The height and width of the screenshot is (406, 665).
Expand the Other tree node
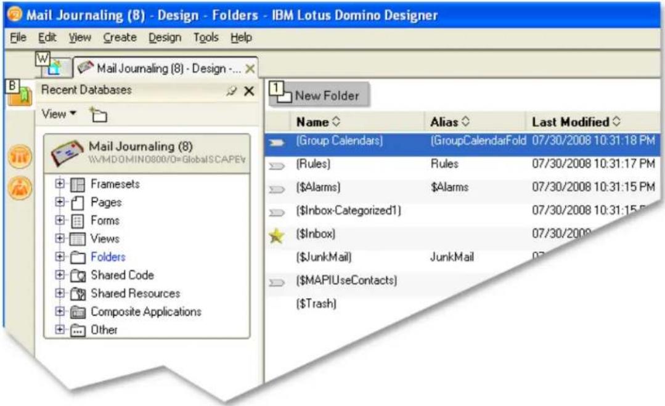[x=60, y=329]
